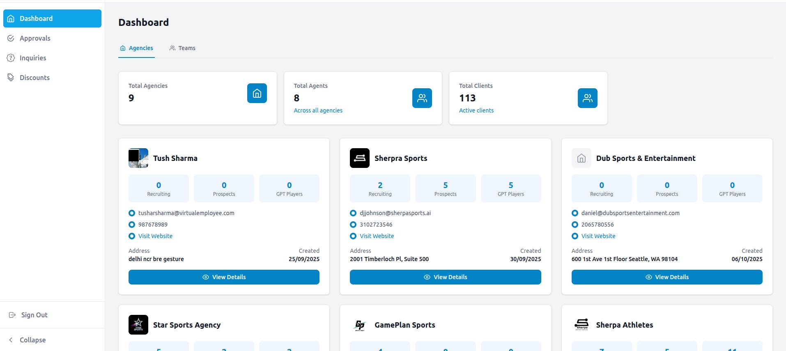786x351 pixels.
Task: Click the Collapse chevron arrow icon
Action: coord(11,340)
